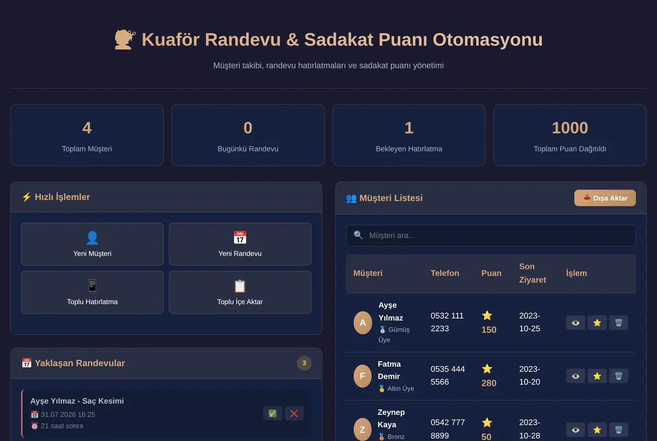Screen dimensions: 657x441
Task: Click the last visit date 2023-10-28
Action: coord(529,429)
